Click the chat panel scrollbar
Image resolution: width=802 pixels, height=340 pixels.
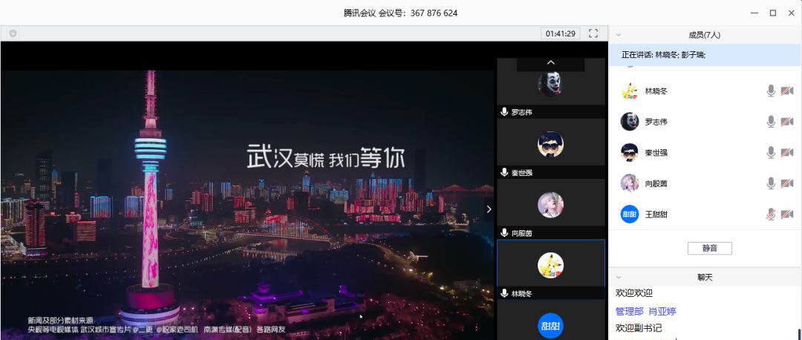(x=799, y=333)
